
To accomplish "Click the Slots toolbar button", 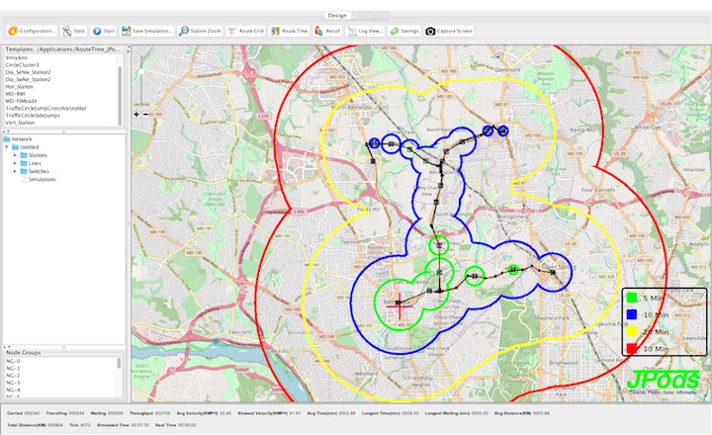I will (x=73, y=31).
